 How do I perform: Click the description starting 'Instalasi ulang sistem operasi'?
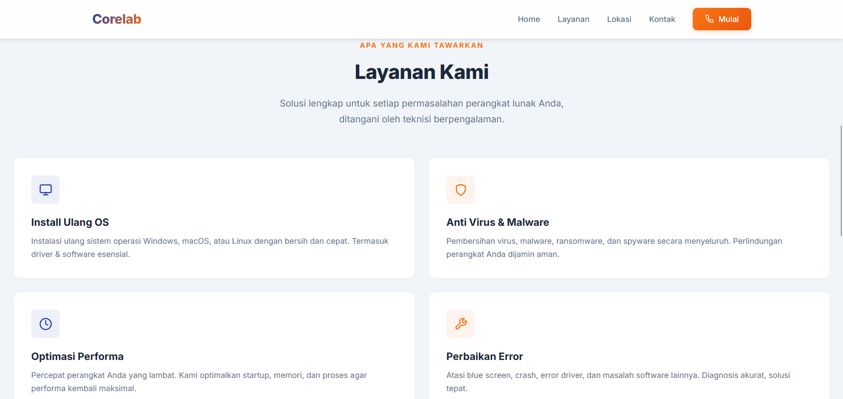tap(210, 248)
